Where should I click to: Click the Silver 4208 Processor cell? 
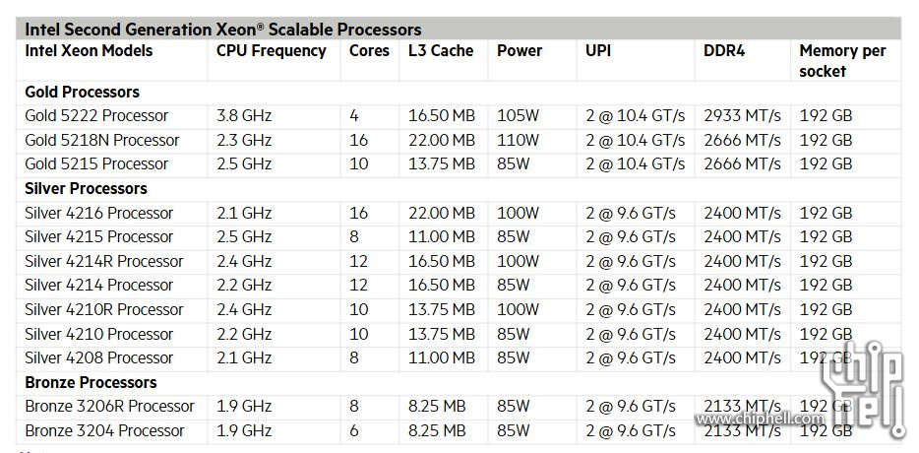(x=98, y=357)
